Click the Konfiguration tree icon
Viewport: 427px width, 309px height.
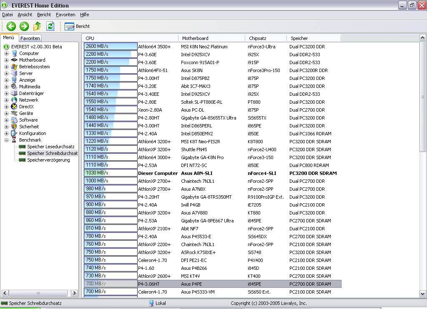tap(14, 133)
